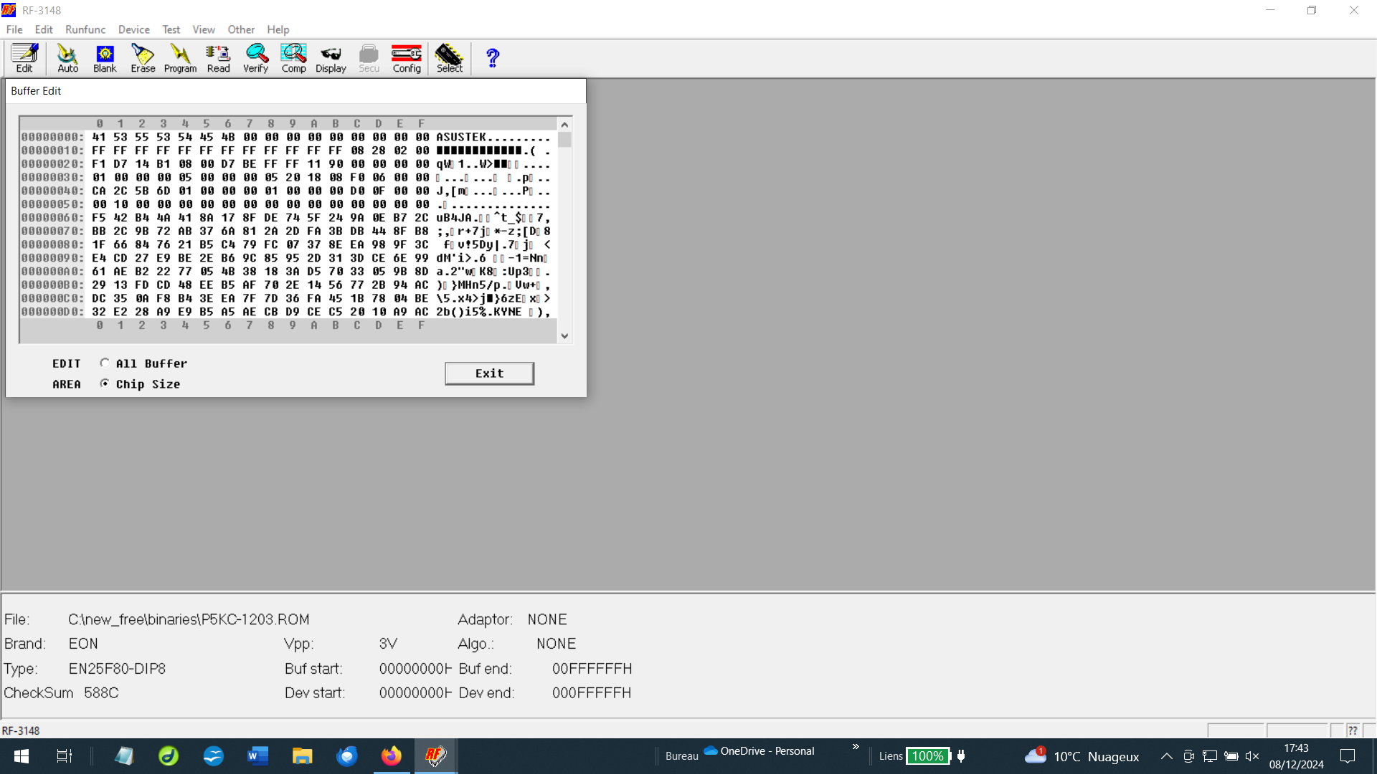Open the notification center icon
The height and width of the screenshot is (777, 1377).
pos(1348,756)
